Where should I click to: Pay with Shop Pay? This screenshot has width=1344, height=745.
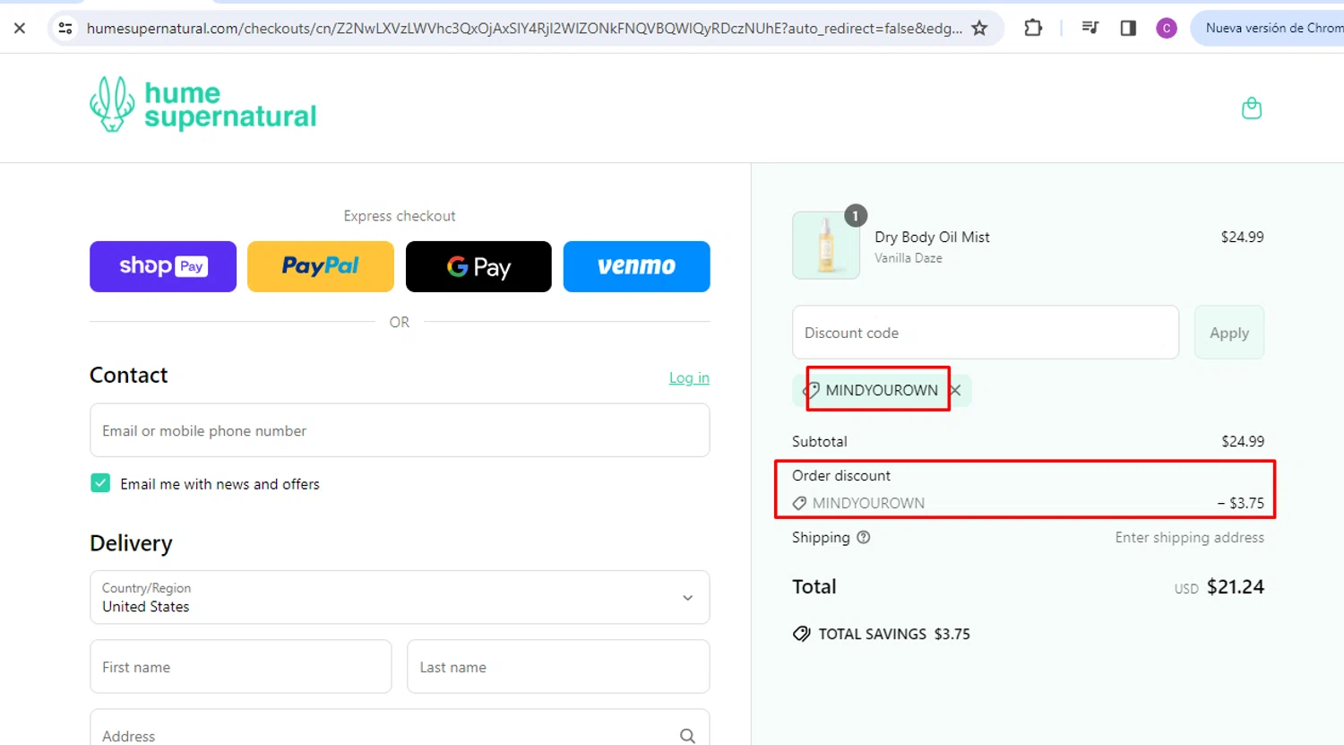click(x=163, y=266)
